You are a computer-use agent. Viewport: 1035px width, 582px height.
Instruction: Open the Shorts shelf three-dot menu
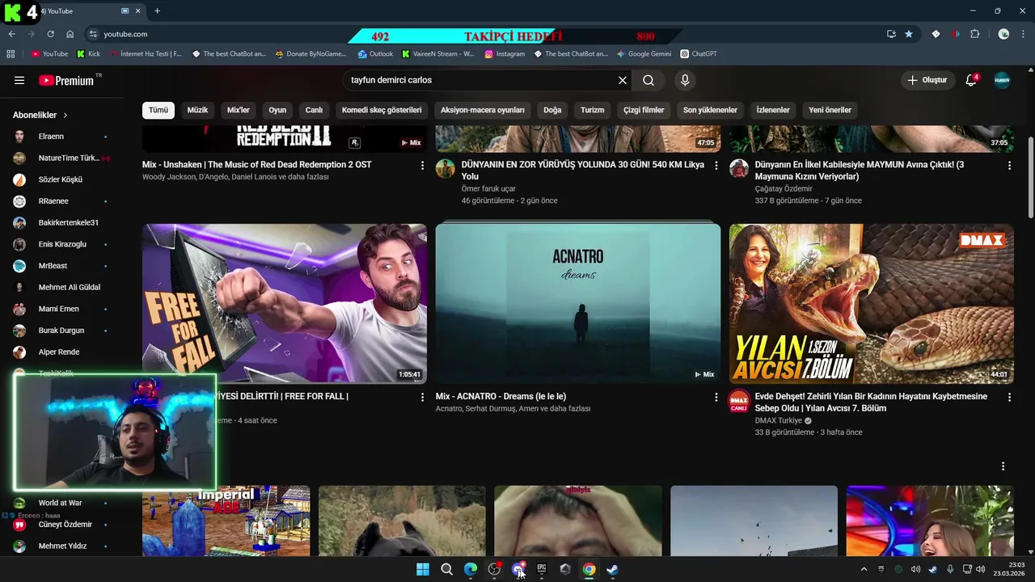(x=1003, y=466)
